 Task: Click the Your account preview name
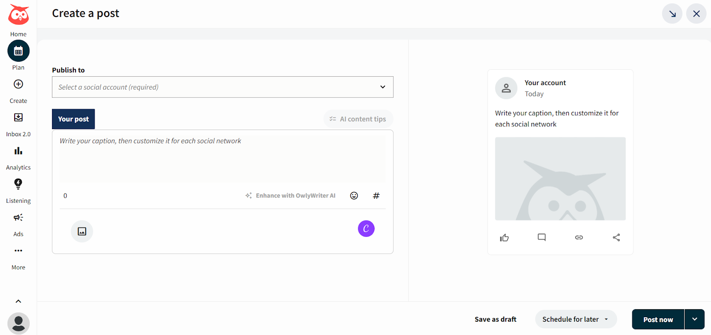tap(545, 83)
